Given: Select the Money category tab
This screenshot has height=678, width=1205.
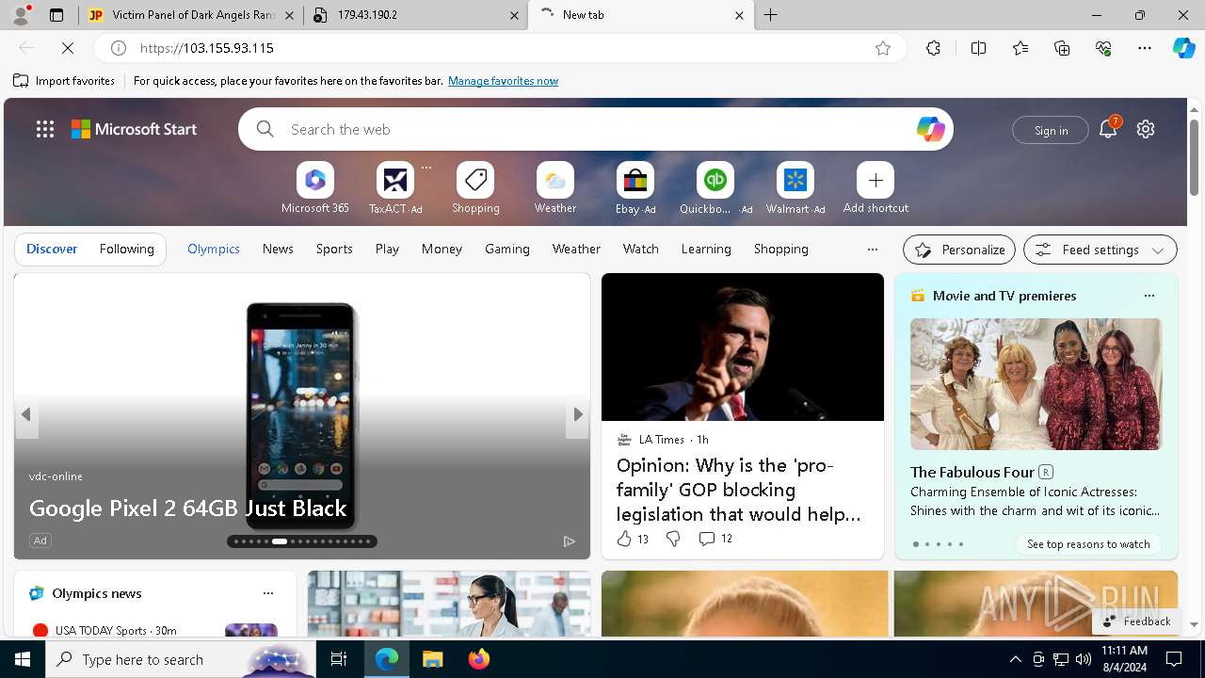Looking at the screenshot, I should (442, 249).
